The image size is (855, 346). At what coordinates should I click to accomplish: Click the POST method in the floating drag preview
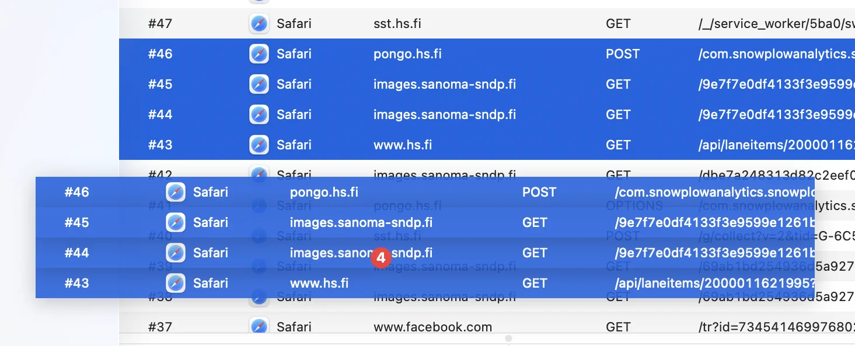click(539, 192)
